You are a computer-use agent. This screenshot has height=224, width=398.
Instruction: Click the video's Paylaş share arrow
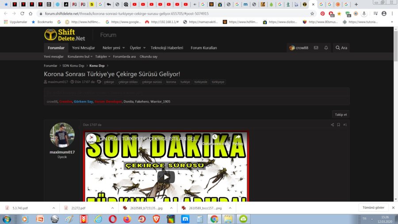coord(237,137)
